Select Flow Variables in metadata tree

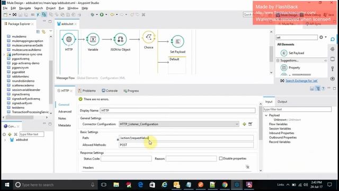[x=278, y=124]
